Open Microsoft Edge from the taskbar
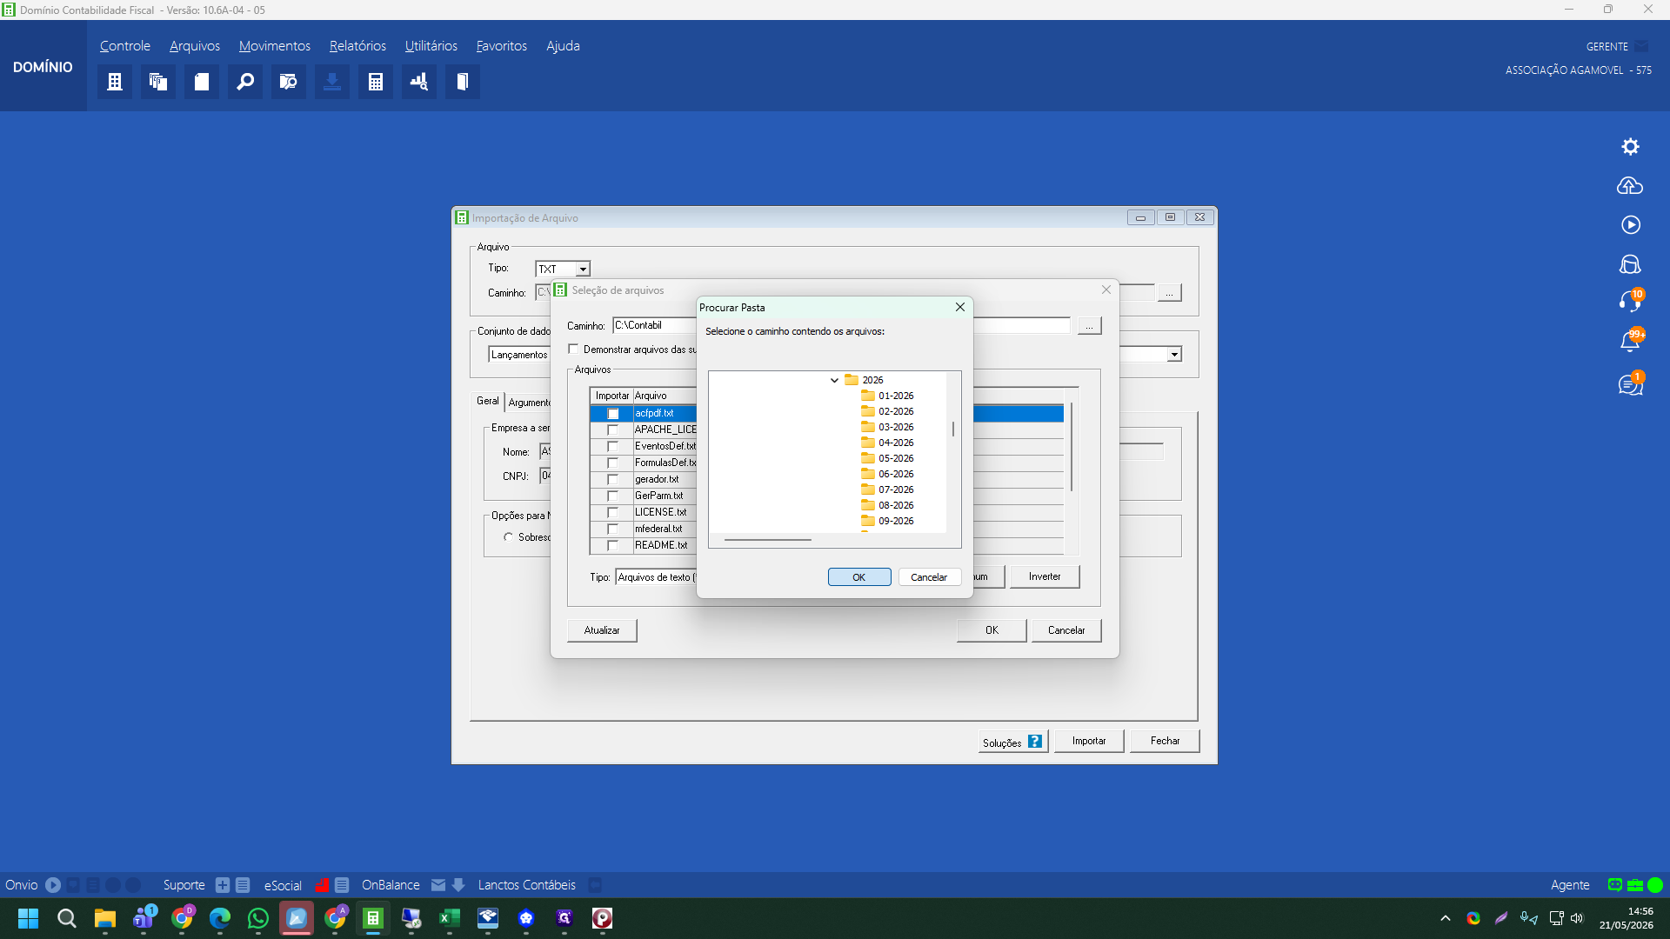This screenshot has width=1670, height=939. pyautogui.click(x=220, y=918)
